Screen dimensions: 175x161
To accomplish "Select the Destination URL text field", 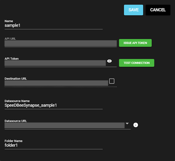I will (x=56, y=83).
